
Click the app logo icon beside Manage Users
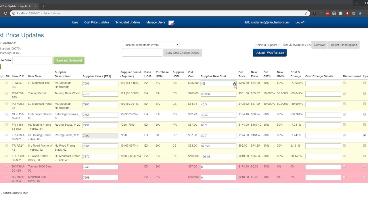(x=171, y=23)
